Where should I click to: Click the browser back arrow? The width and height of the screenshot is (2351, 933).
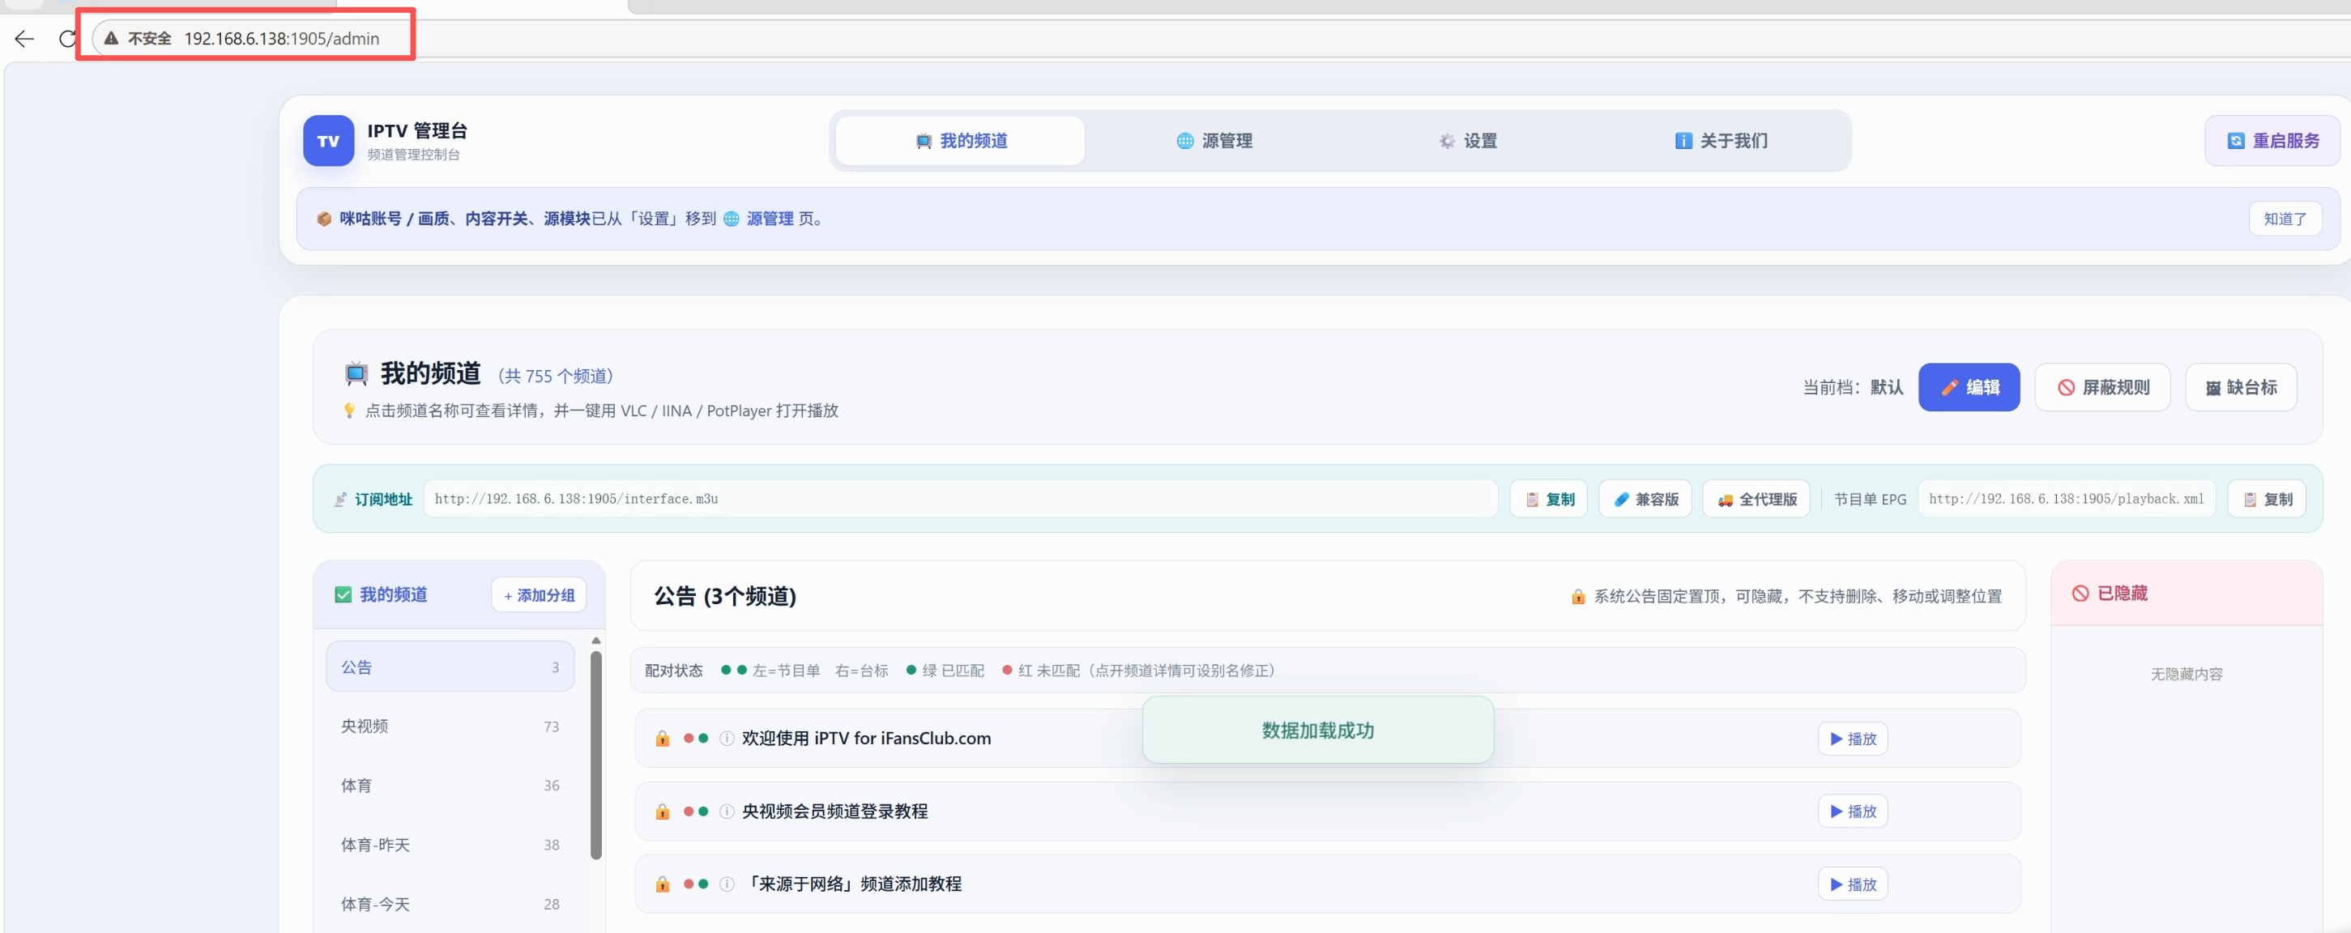[x=24, y=38]
